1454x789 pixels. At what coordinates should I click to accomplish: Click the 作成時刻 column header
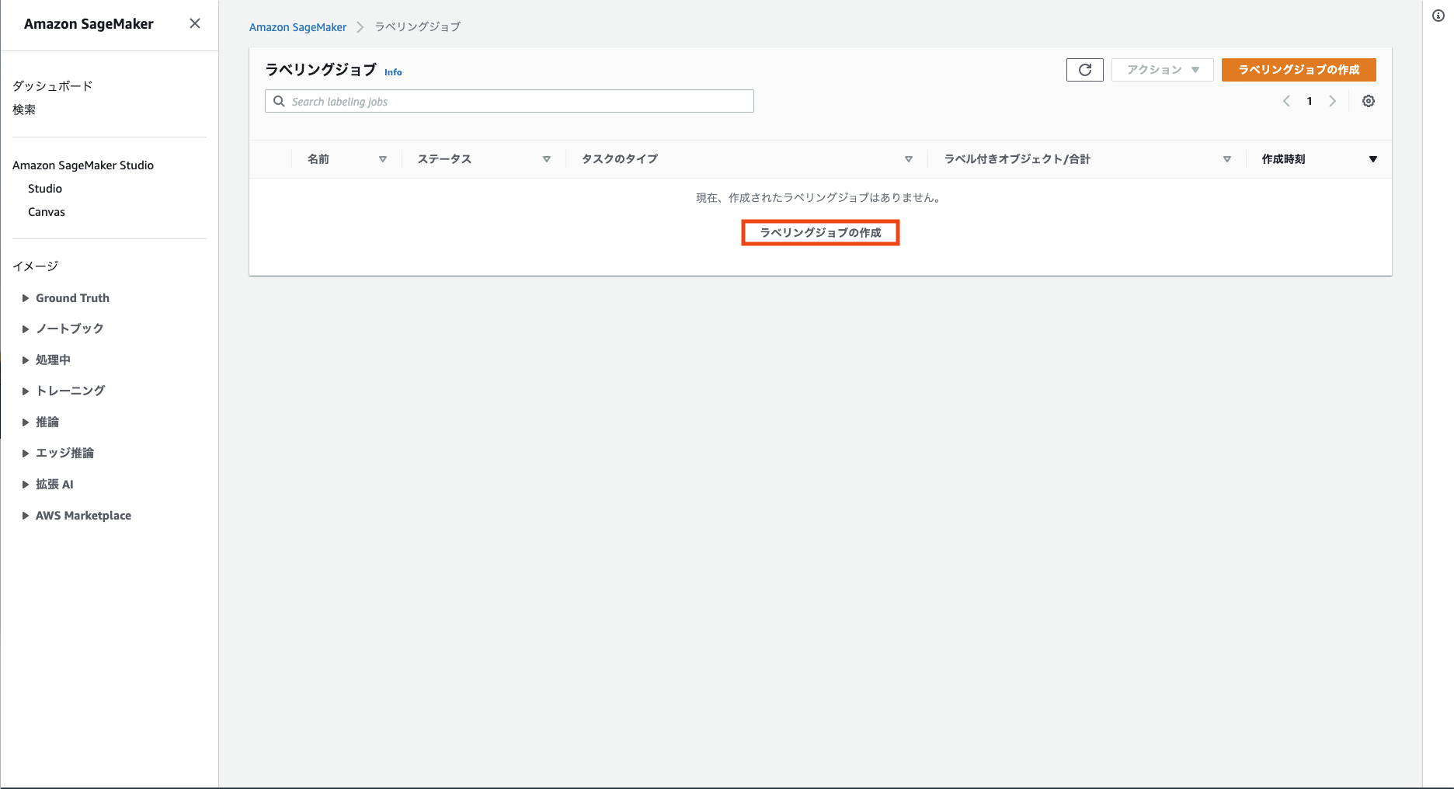pos(1283,159)
